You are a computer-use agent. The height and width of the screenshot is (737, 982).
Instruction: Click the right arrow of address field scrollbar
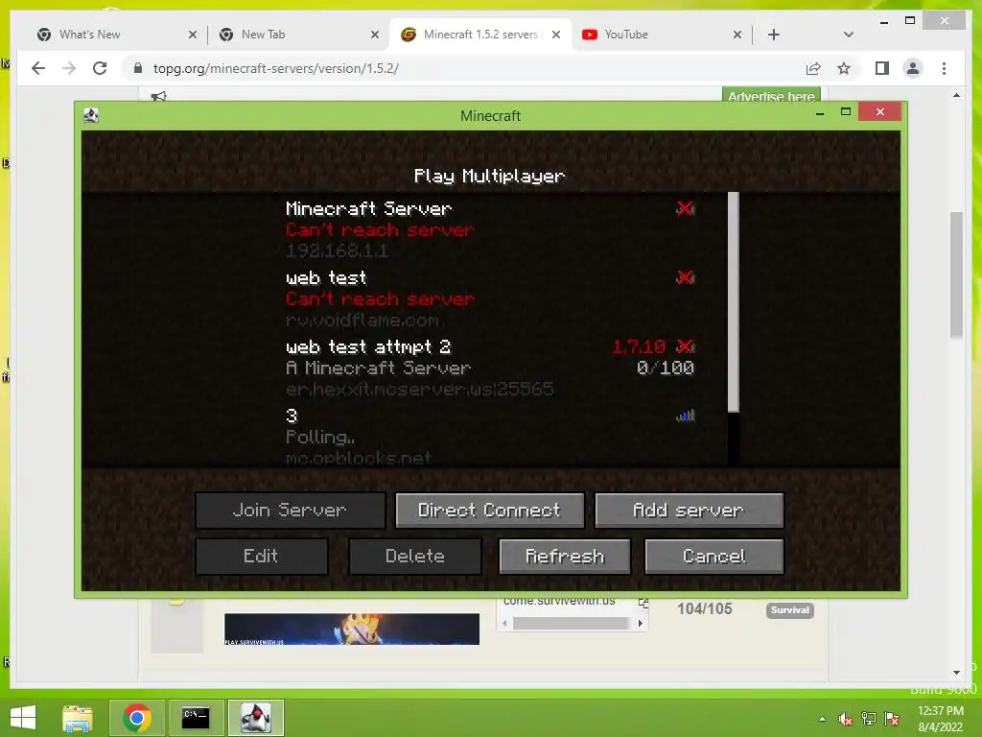point(640,623)
